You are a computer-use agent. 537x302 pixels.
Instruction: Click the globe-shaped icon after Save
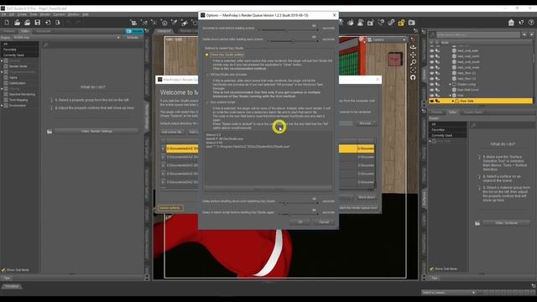(48, 23)
